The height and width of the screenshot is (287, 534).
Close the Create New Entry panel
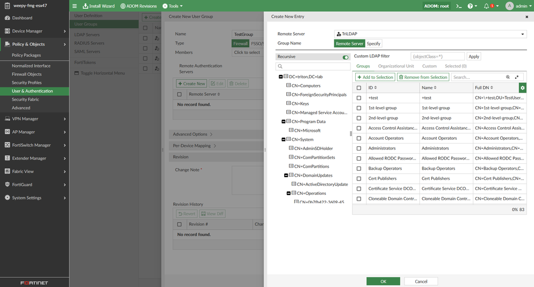tap(527, 17)
